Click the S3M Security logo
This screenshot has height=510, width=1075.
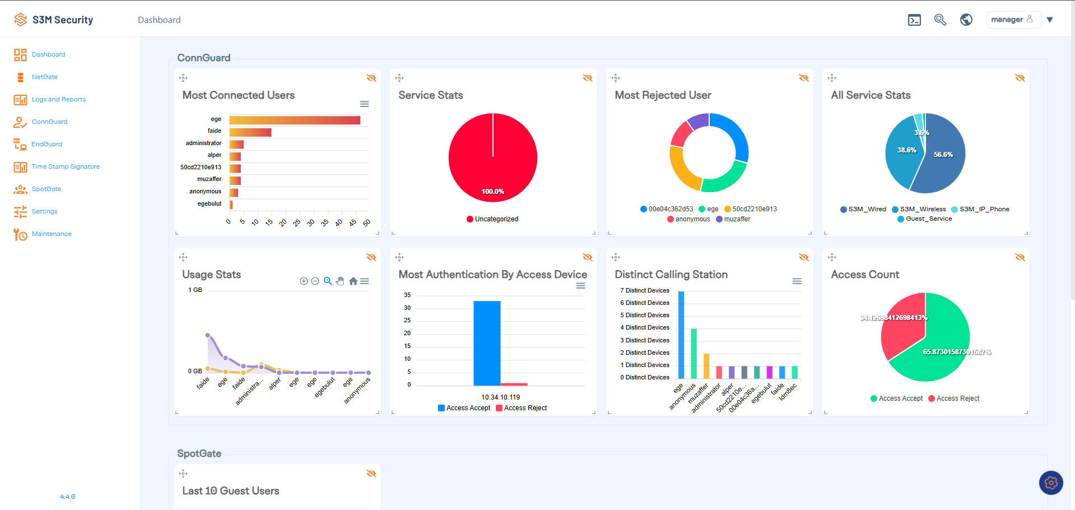point(54,20)
